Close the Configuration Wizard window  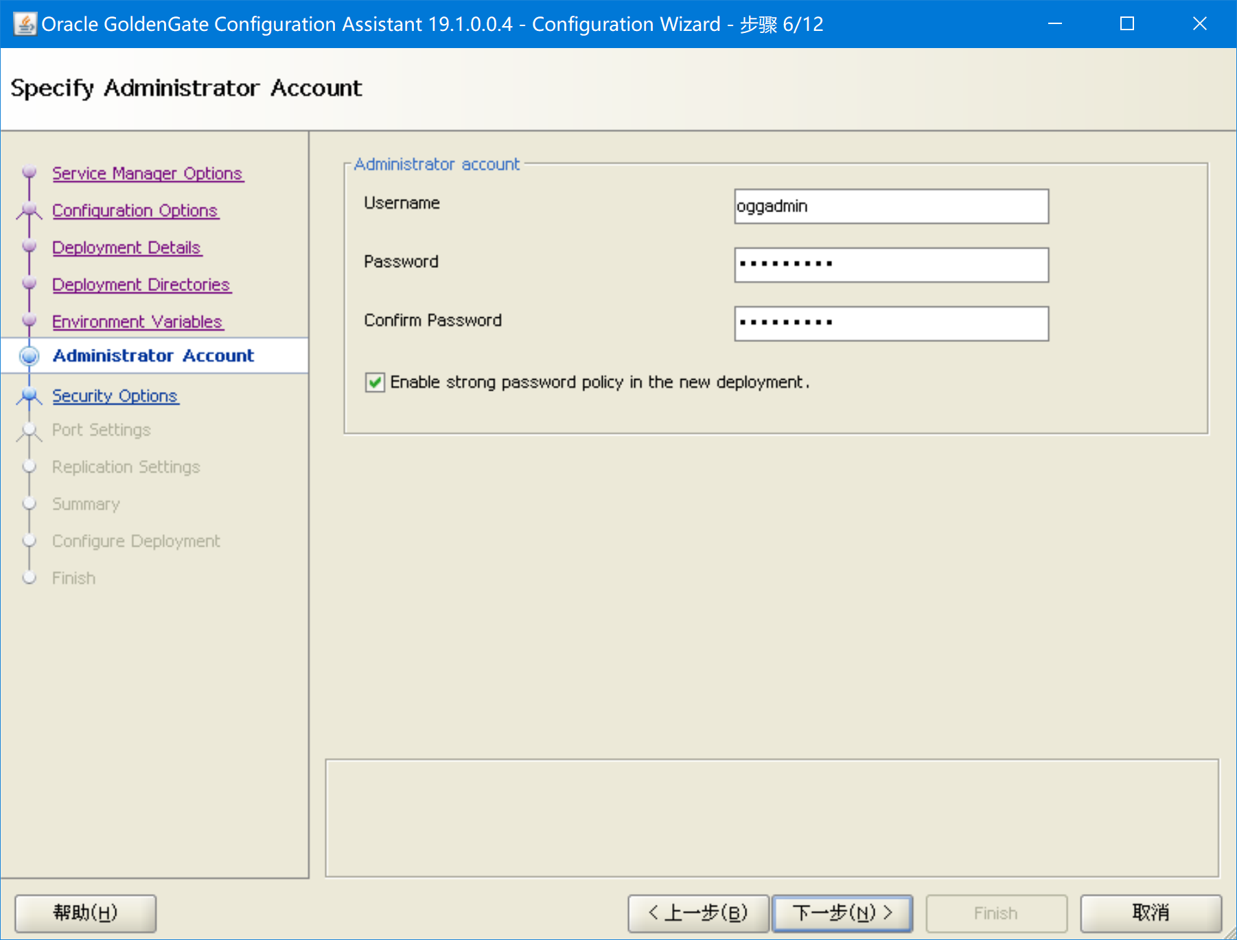[x=1200, y=24]
